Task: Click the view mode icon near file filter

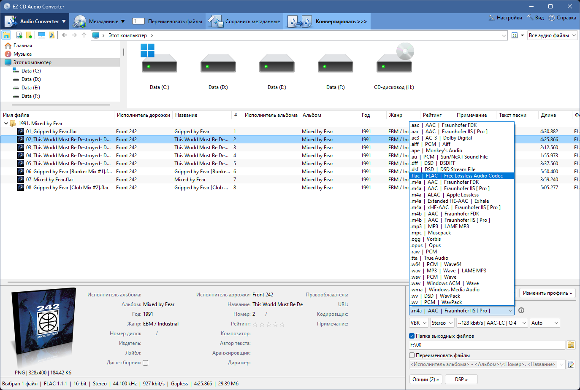Action: [515, 35]
